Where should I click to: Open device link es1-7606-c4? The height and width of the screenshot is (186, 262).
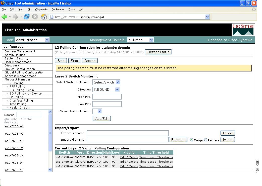click(14, 163)
